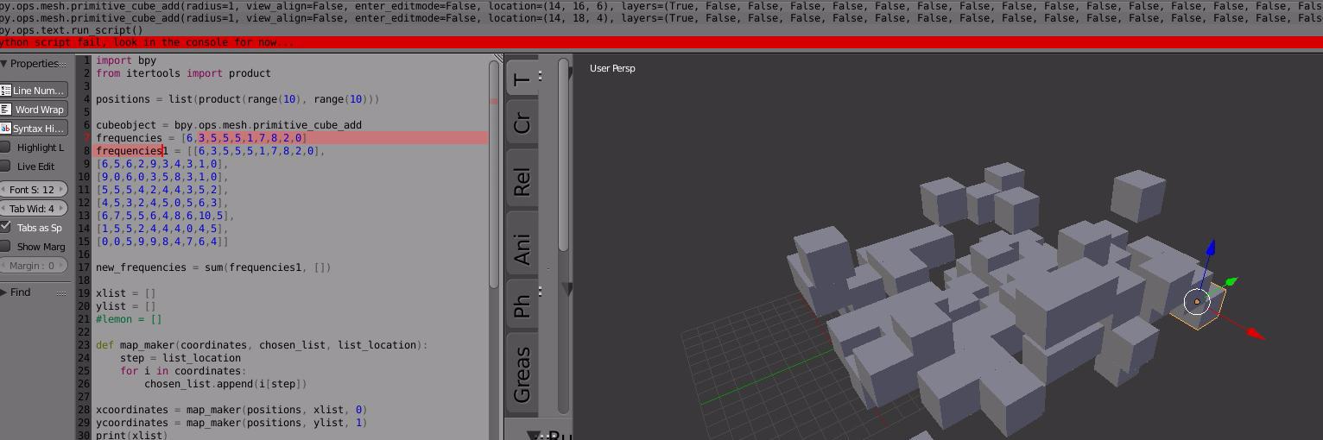Toggle Line Numbers display button
The height and width of the screenshot is (440, 1323).
[x=34, y=91]
